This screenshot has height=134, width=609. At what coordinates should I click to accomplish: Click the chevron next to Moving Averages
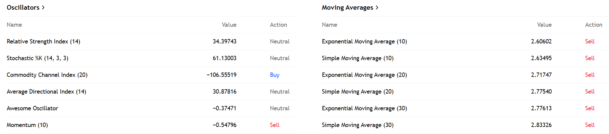(x=377, y=7)
